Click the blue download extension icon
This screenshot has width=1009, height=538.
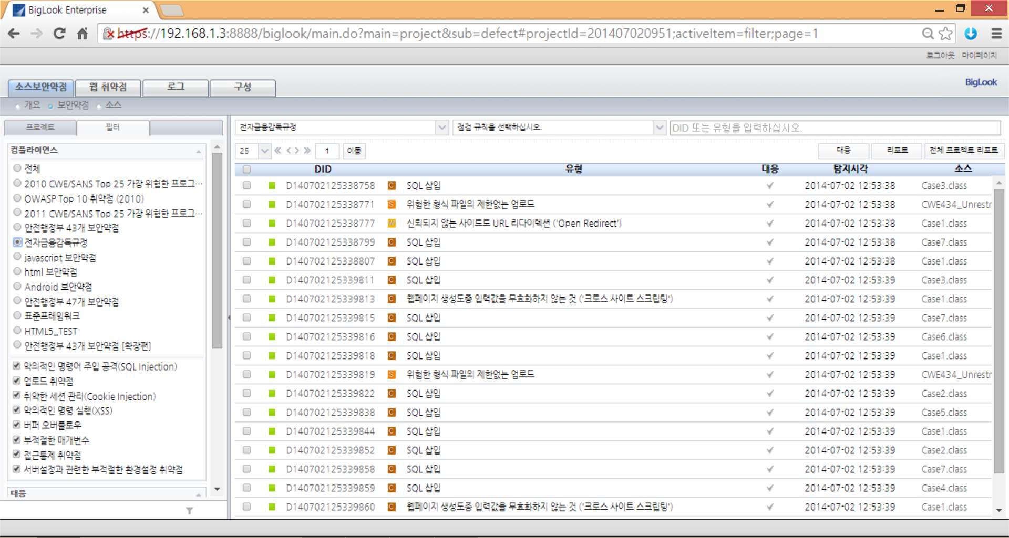(x=971, y=34)
